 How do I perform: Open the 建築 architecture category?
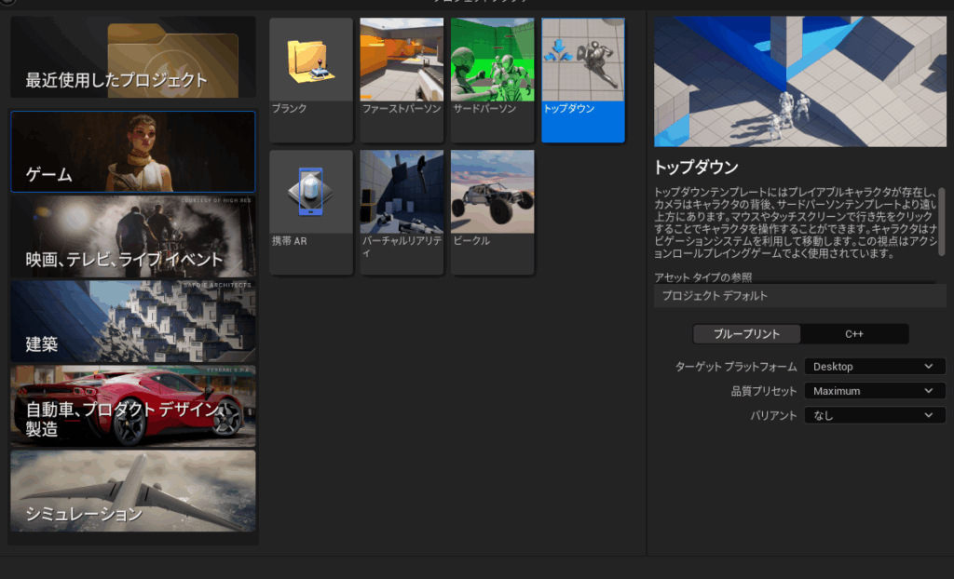click(133, 321)
